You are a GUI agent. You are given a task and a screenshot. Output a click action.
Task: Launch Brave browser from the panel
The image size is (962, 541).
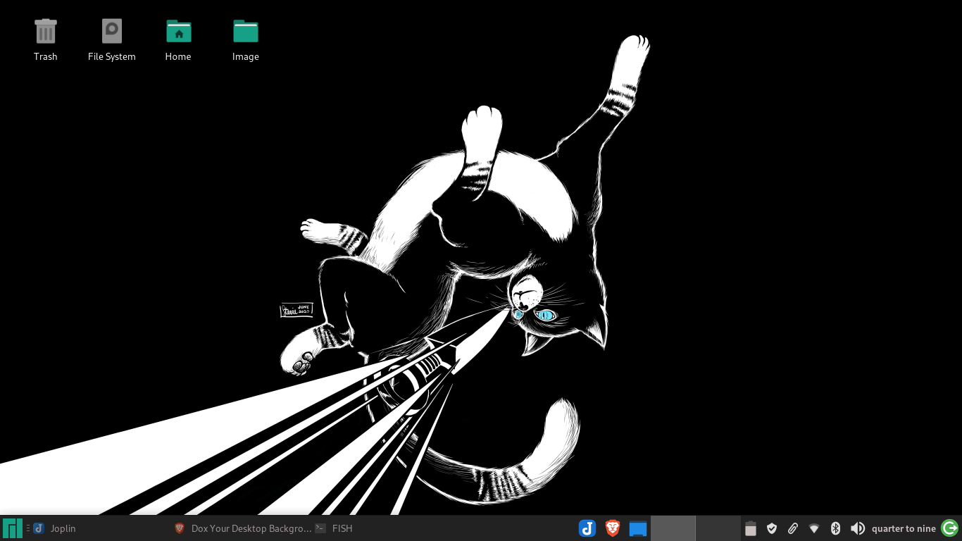pos(613,528)
